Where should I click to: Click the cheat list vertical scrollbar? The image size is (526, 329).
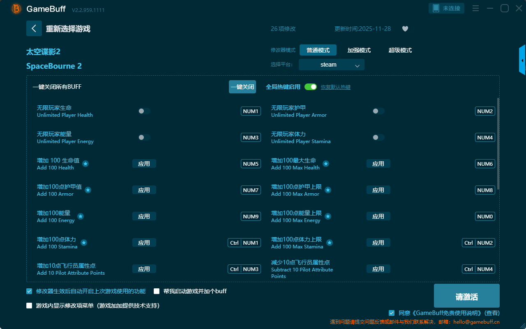click(498, 144)
